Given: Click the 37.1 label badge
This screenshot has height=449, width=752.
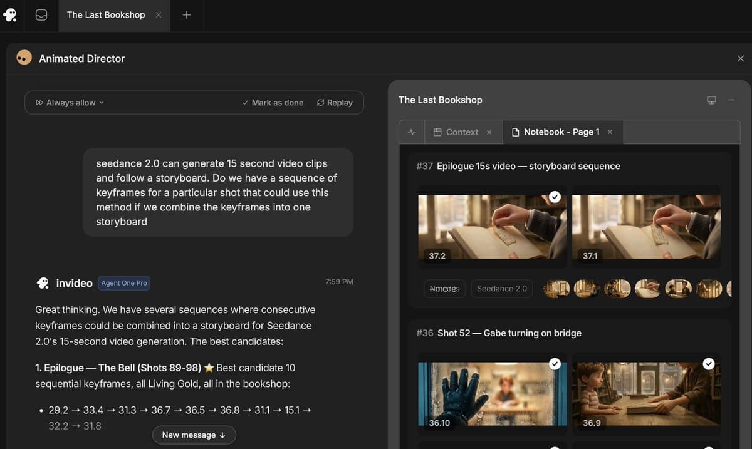Looking at the screenshot, I should 590,256.
